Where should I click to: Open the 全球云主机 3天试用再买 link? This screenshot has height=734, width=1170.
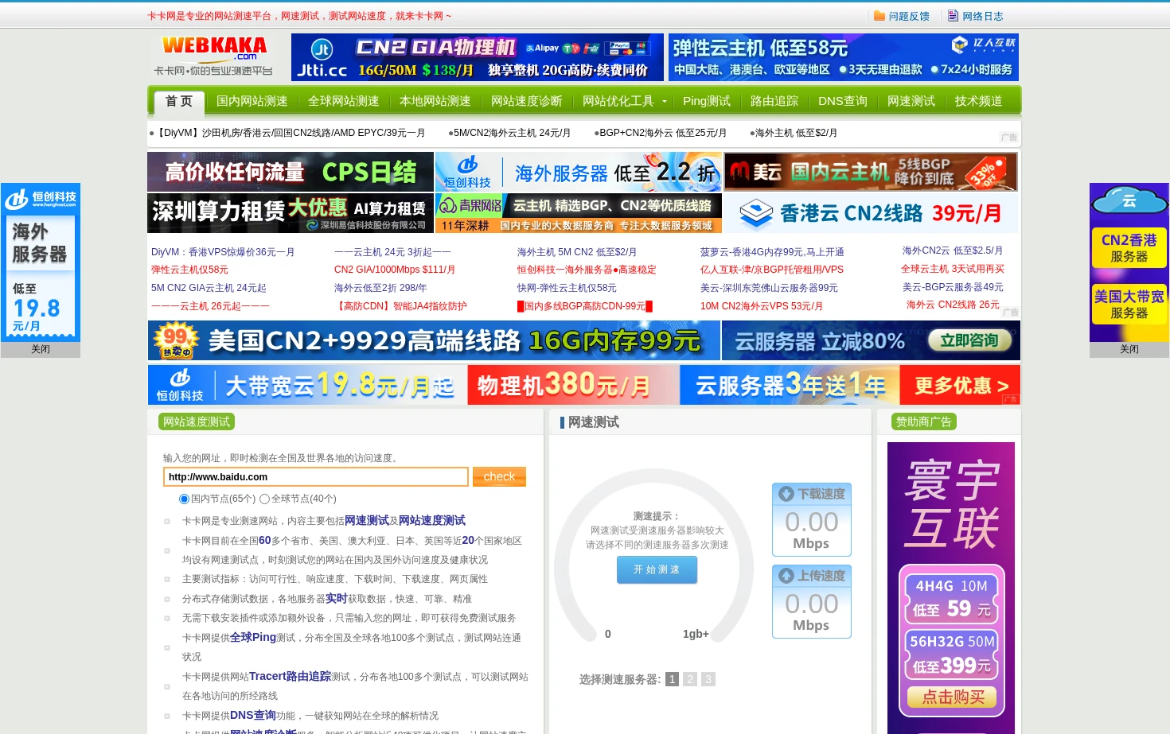click(x=953, y=269)
